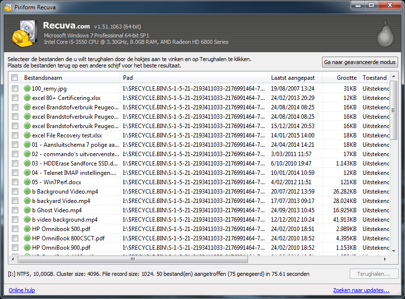This screenshot has width=405, height=299.
Task: Open the Zoeken naar updates... link
Action: click(x=361, y=290)
